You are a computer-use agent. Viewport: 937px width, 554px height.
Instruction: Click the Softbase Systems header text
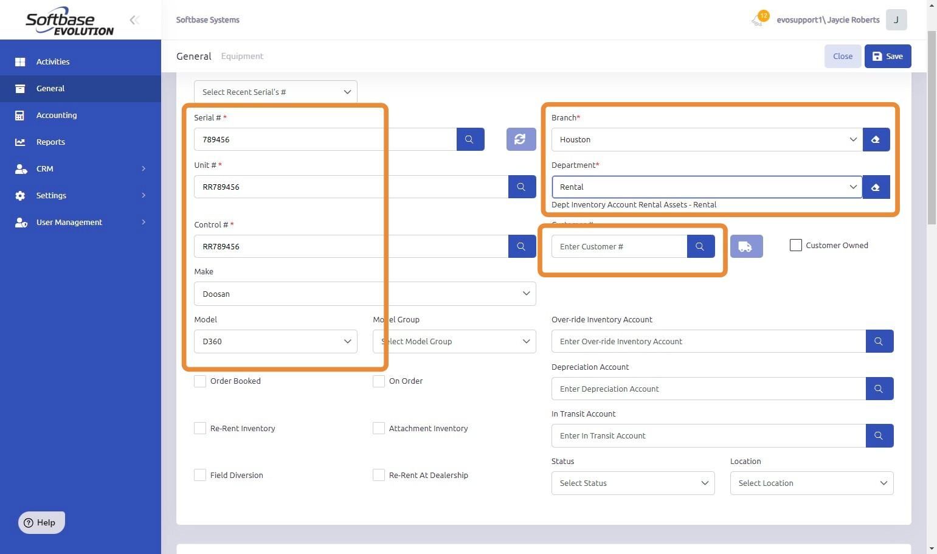point(208,19)
